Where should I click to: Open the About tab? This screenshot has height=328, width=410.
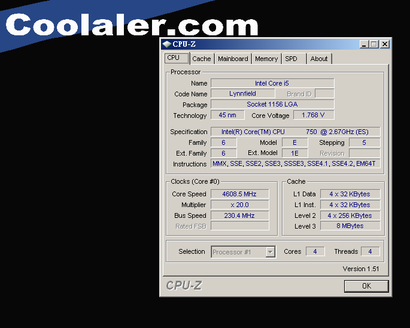click(x=319, y=59)
